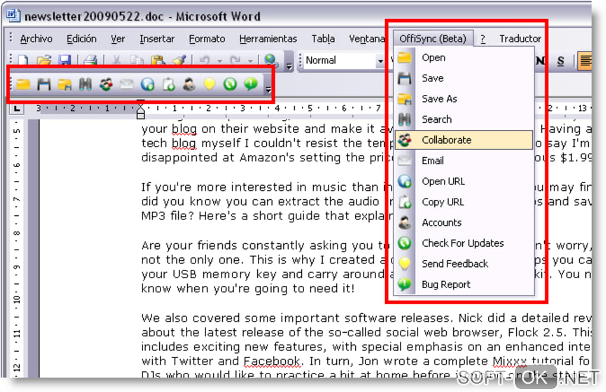Choose Accounts in OffiSync menu
Screen dimensions: 606x392
click(x=464, y=222)
